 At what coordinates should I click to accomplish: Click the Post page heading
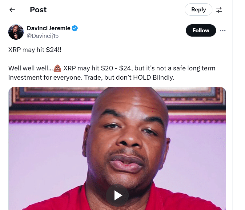[x=38, y=10]
